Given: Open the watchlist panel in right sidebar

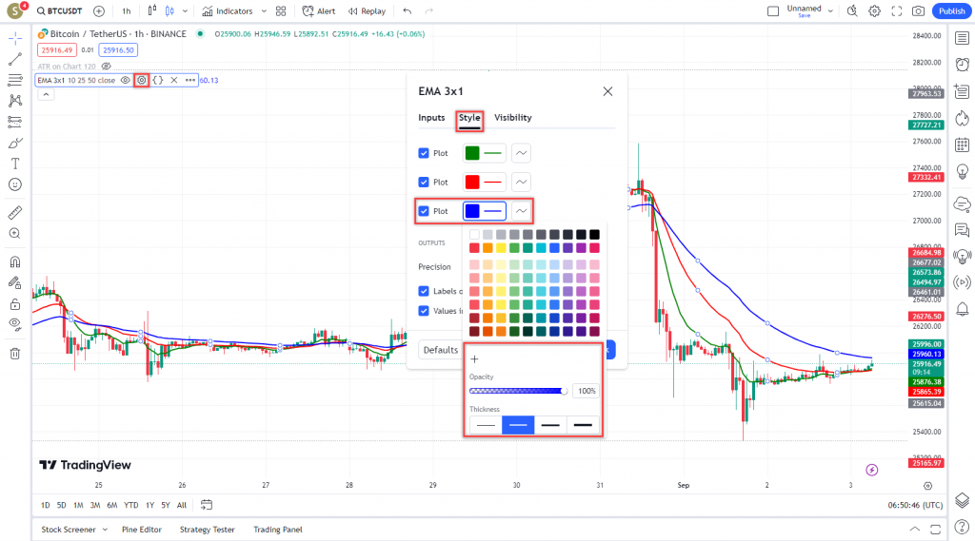Looking at the screenshot, I should pos(962,39).
